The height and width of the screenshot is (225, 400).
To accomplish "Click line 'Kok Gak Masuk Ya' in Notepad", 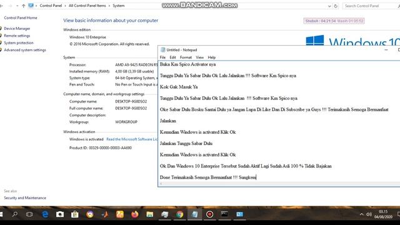I will [179, 87].
